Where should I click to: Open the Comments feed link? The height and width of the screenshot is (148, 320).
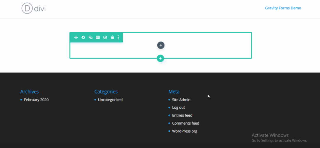[x=185, y=123]
